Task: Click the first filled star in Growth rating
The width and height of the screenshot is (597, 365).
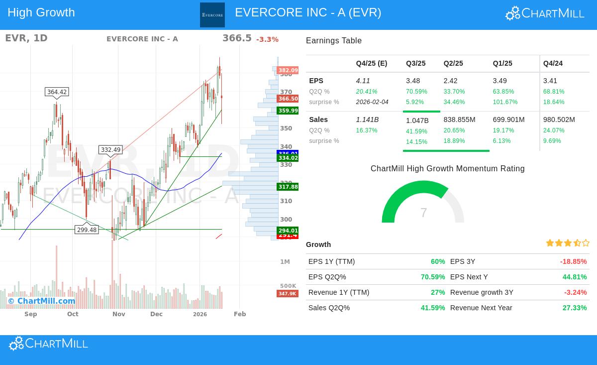Action: pos(550,243)
